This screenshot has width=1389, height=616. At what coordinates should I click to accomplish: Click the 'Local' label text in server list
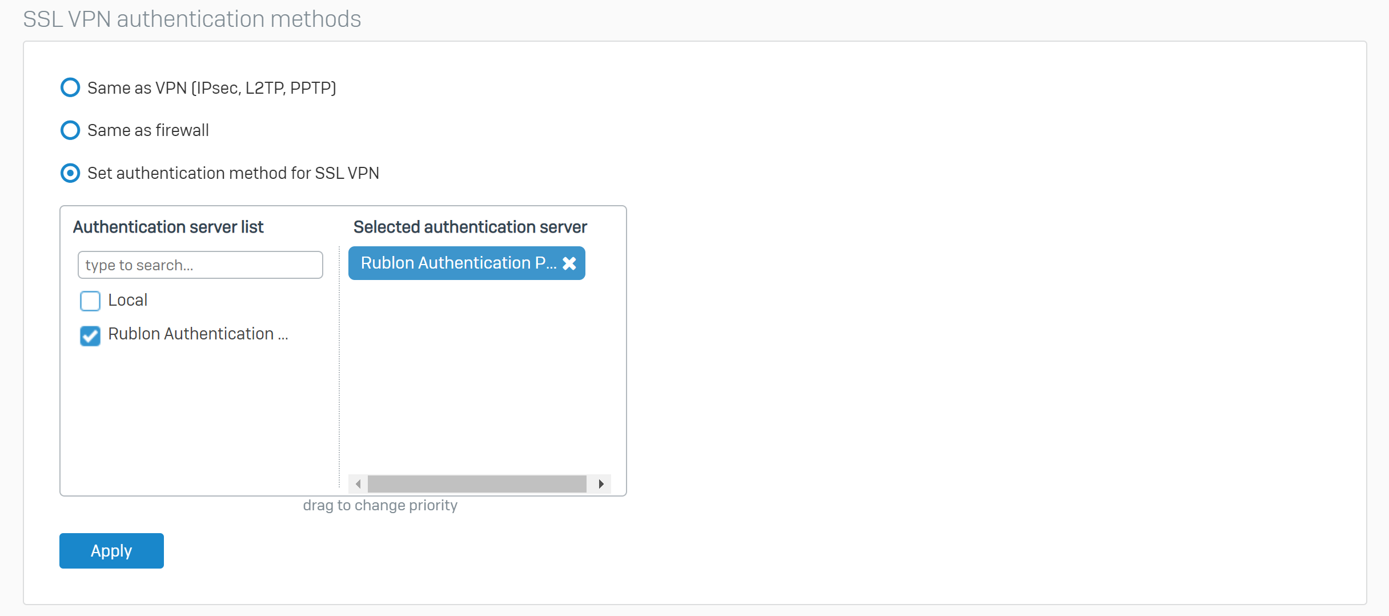click(127, 301)
